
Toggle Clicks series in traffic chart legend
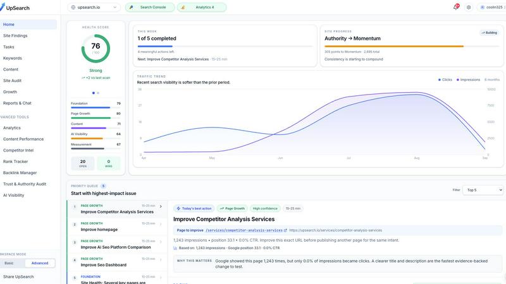pos(445,80)
